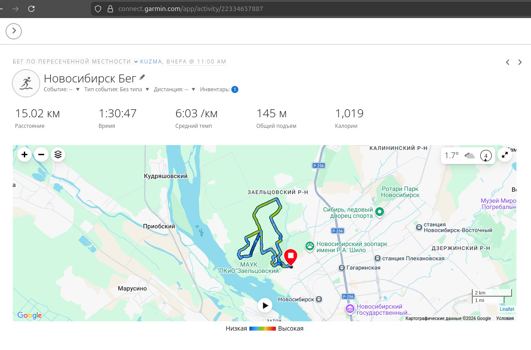Edit the activity name with pencil icon
The image size is (531, 350).
142,78
